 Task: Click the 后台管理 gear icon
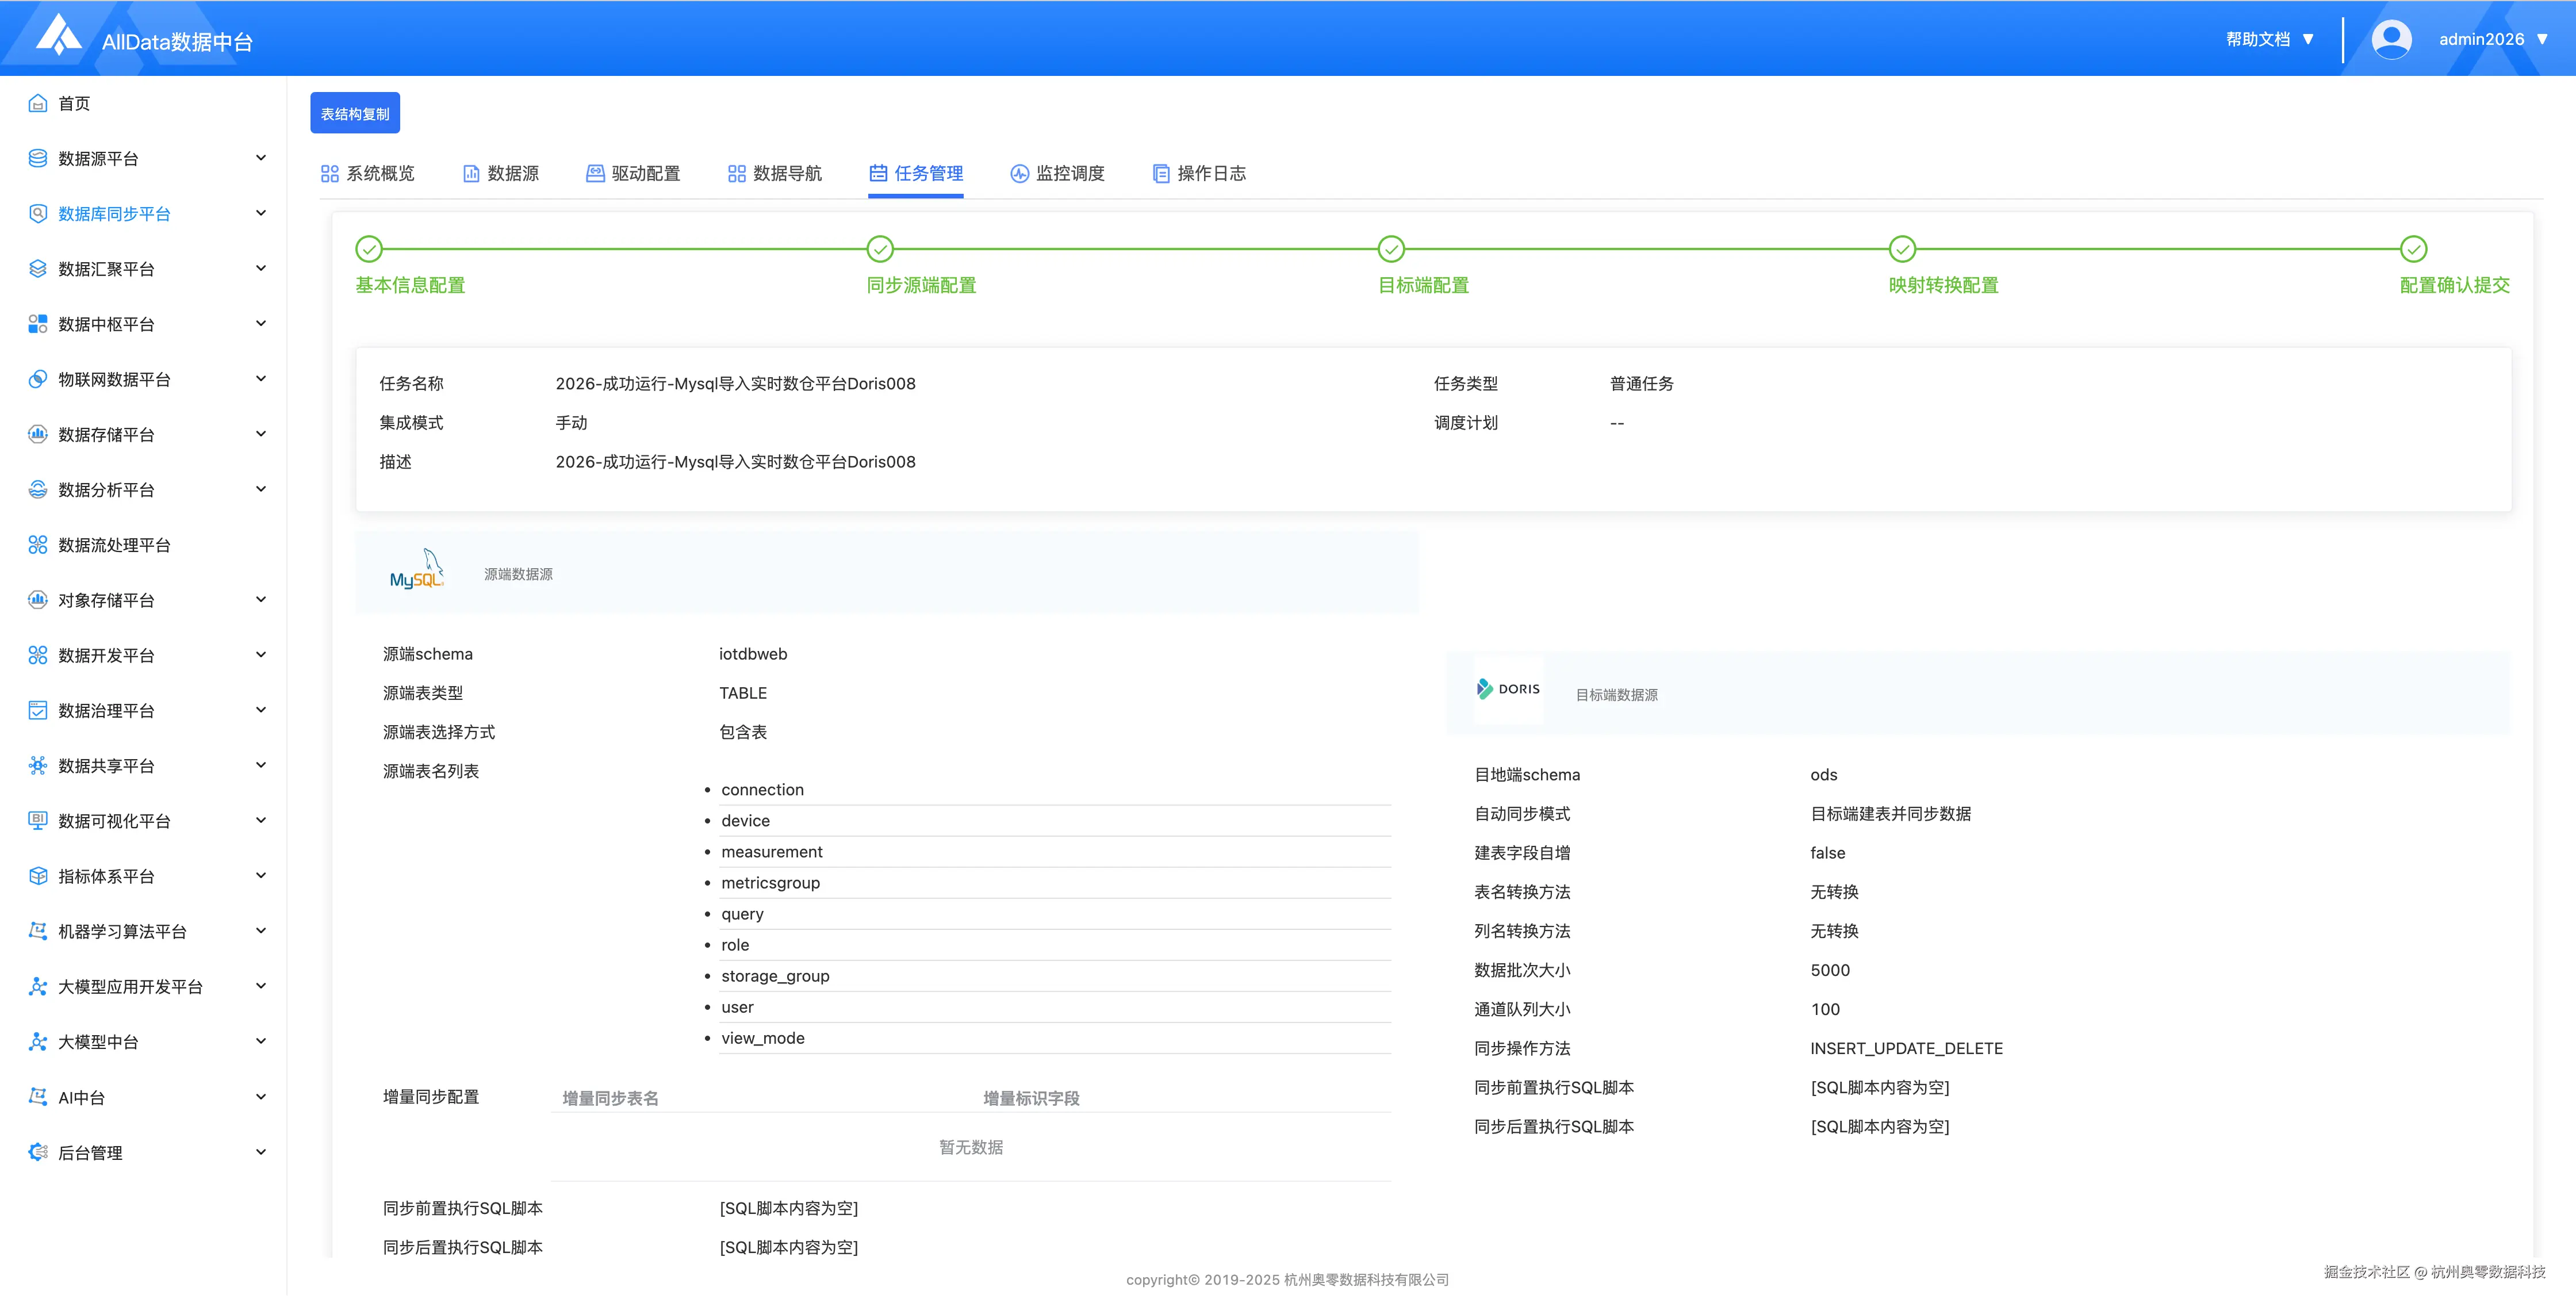pyautogui.click(x=38, y=1153)
